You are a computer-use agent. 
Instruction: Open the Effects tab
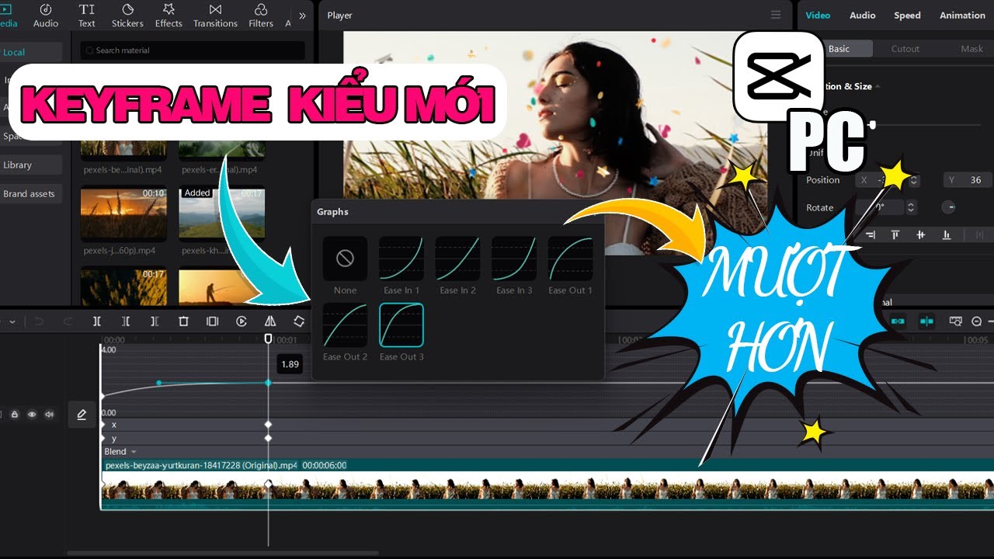(x=169, y=16)
